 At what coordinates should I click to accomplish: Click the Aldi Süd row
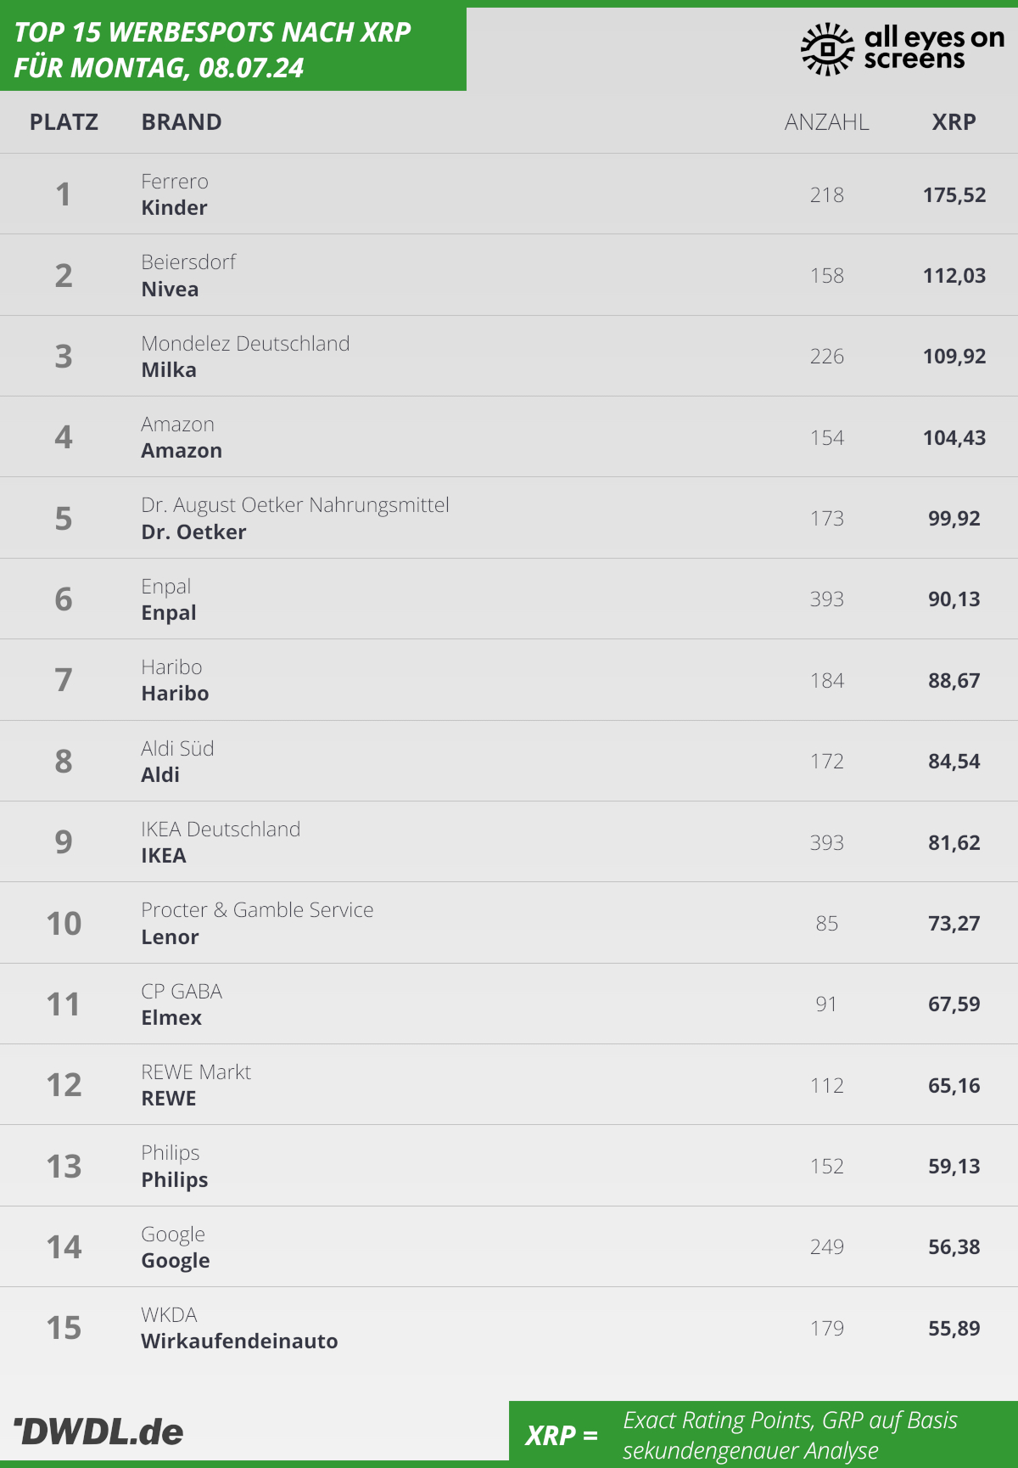tap(509, 761)
